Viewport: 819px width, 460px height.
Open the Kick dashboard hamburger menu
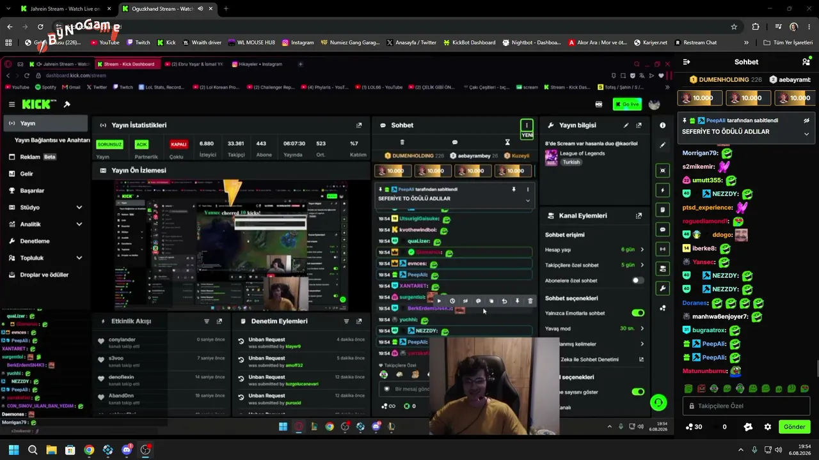pyautogui.click(x=12, y=104)
